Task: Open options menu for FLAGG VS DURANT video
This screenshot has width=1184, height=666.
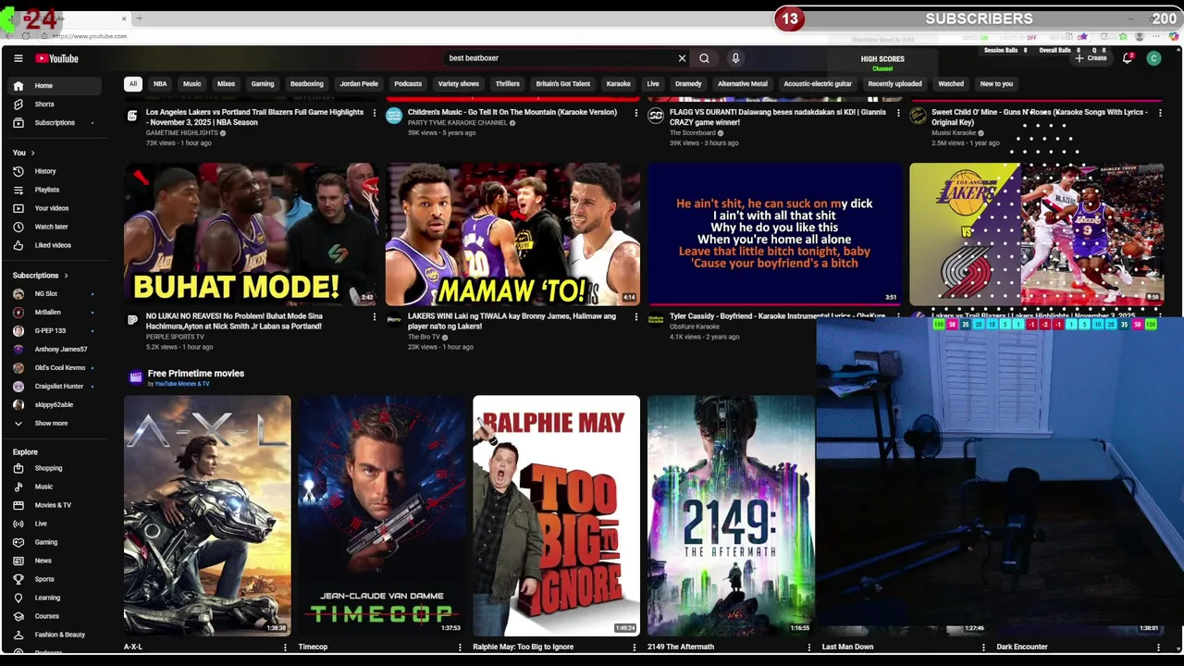Action: [897, 113]
